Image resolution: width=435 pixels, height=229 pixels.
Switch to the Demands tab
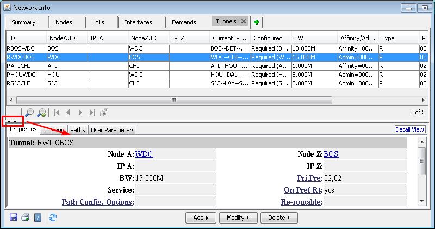(184, 22)
